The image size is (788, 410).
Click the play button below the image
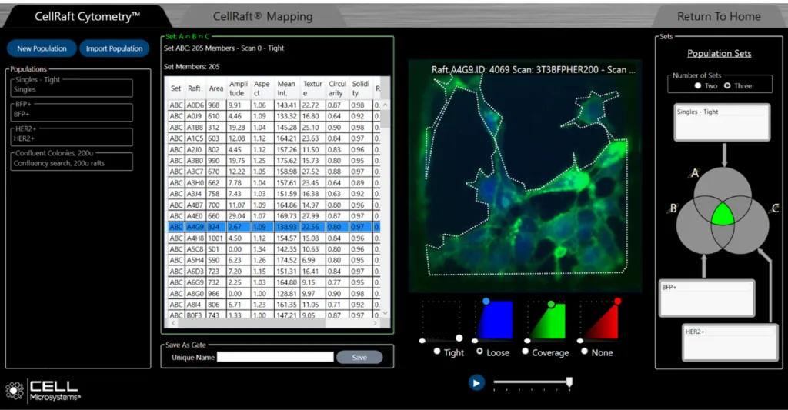click(x=476, y=383)
